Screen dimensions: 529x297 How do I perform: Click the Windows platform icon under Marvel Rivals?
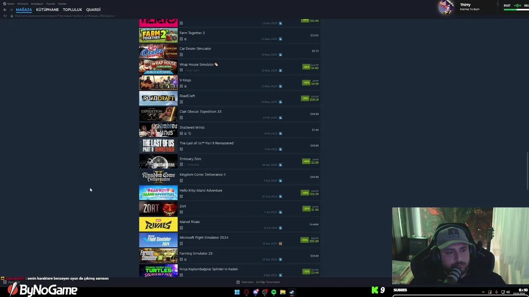pos(181,228)
